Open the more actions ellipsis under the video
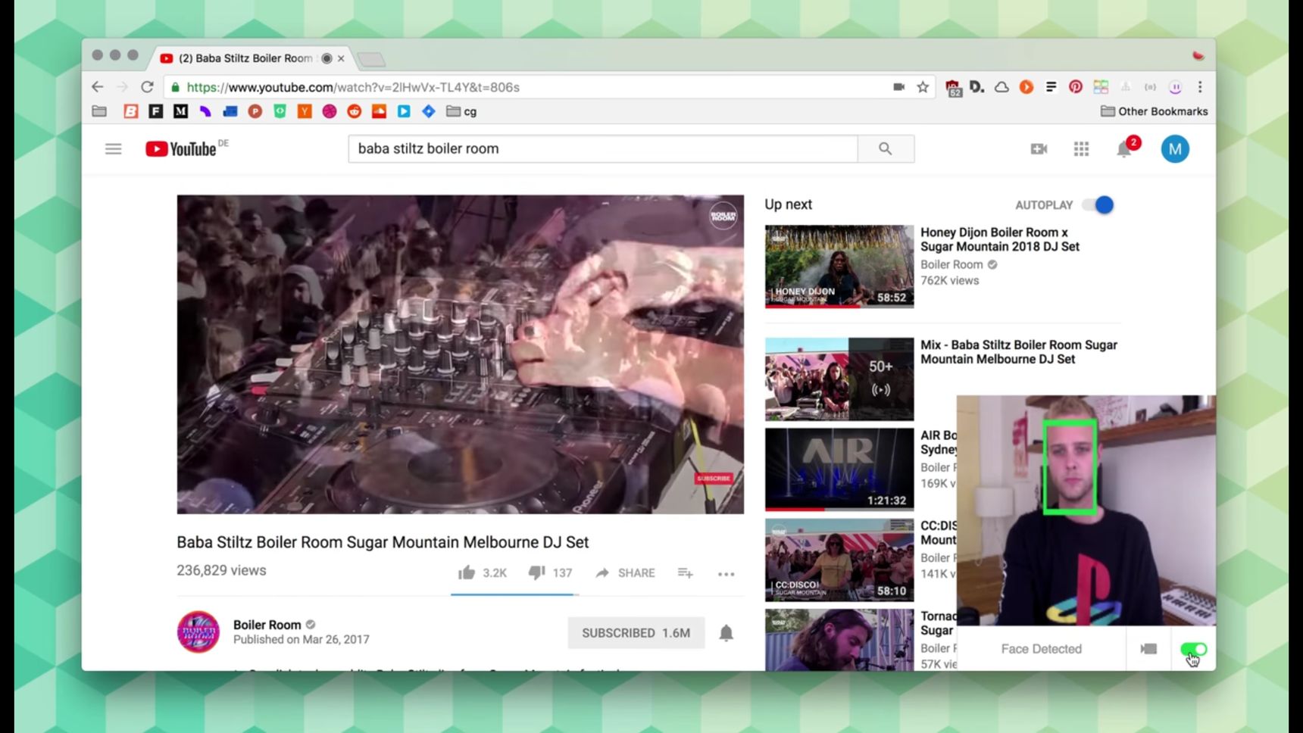 pyautogui.click(x=726, y=574)
